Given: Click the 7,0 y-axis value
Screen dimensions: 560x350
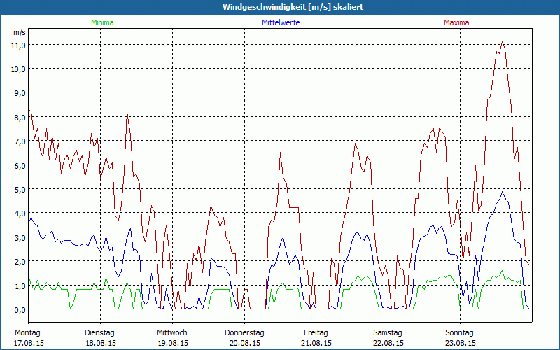Looking at the screenshot, I should click(x=20, y=141).
